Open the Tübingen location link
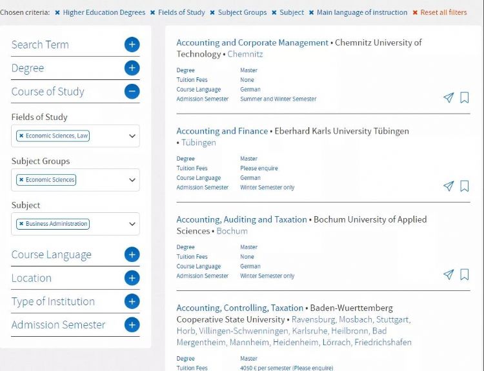 (198, 143)
